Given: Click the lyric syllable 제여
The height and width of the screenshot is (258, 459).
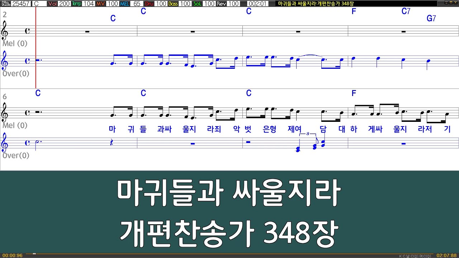Looking at the screenshot, I should point(294,129).
